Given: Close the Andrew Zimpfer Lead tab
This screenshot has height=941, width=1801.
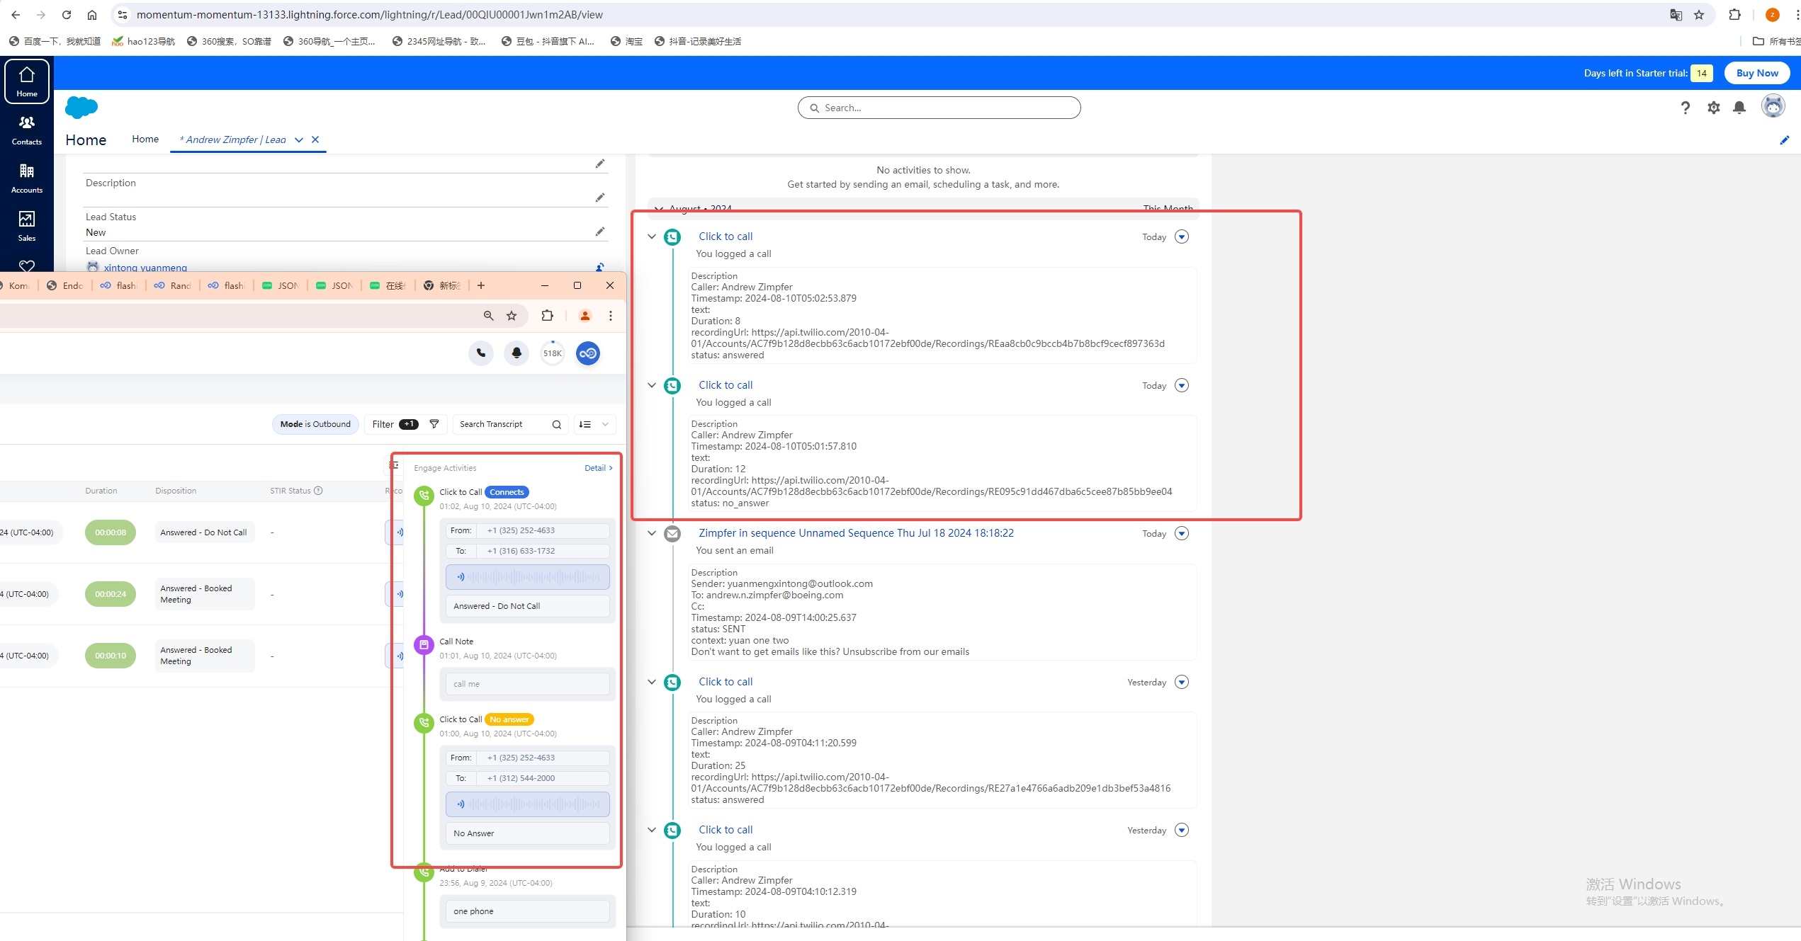Looking at the screenshot, I should [x=315, y=140].
